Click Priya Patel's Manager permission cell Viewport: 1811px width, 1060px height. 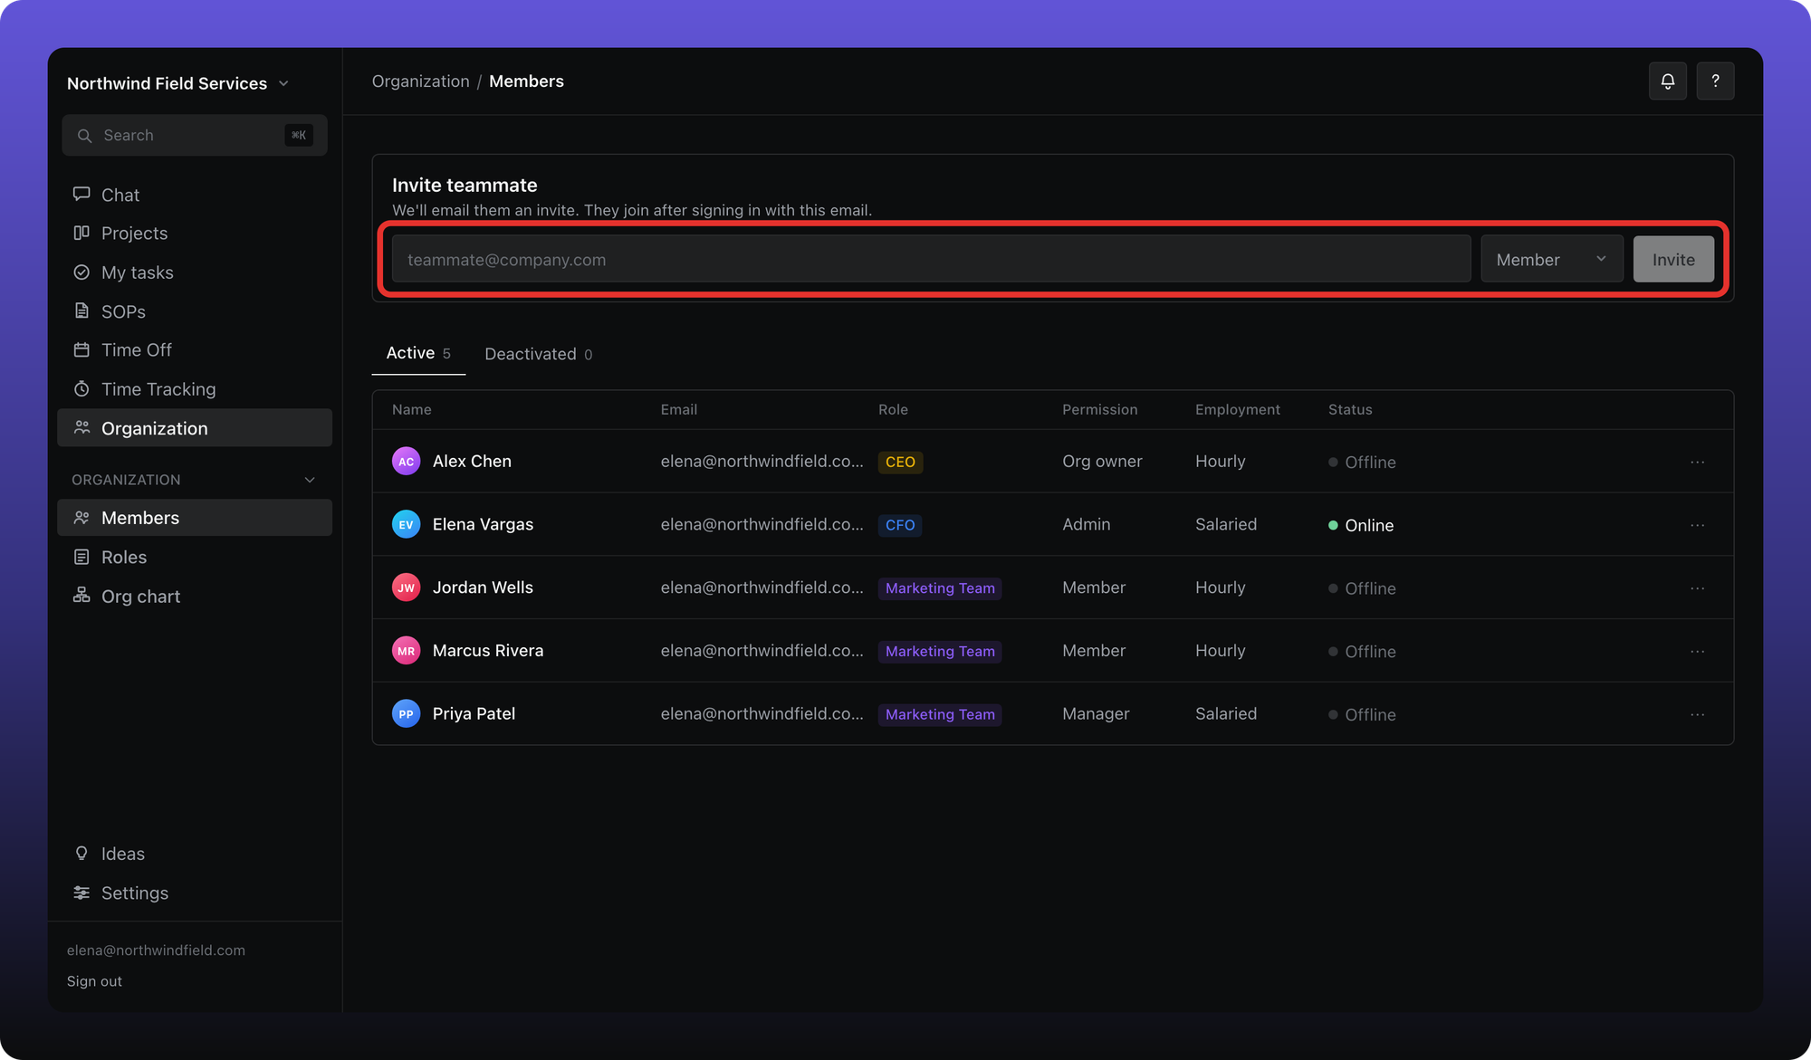pos(1096,713)
